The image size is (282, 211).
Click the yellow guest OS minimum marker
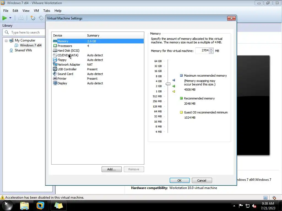173,91
